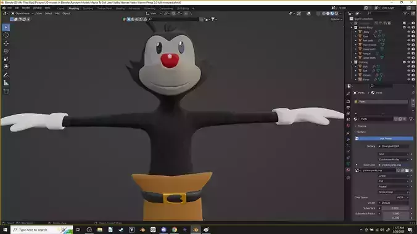Open the Render properties tab
Image resolution: width=417 pixels, height=234 pixels.
(x=348, y=101)
